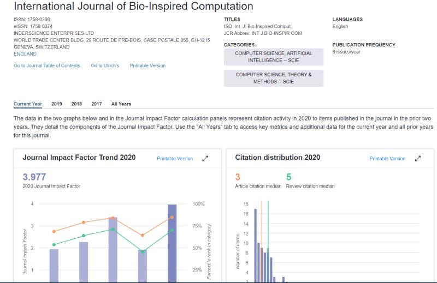This screenshot has height=283, width=437.
Task: Open journal Printable Version link near Ulrich's
Action: [147, 65]
